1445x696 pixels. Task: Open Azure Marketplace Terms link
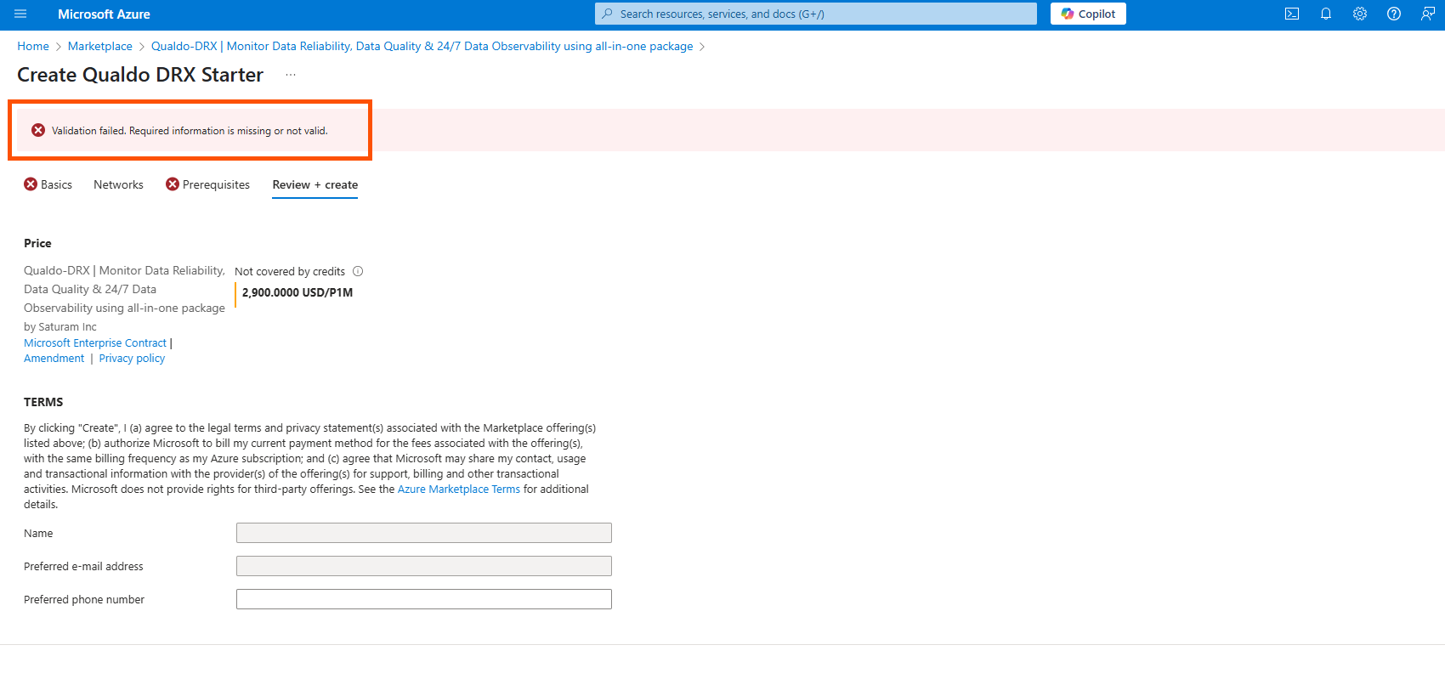pos(459,489)
